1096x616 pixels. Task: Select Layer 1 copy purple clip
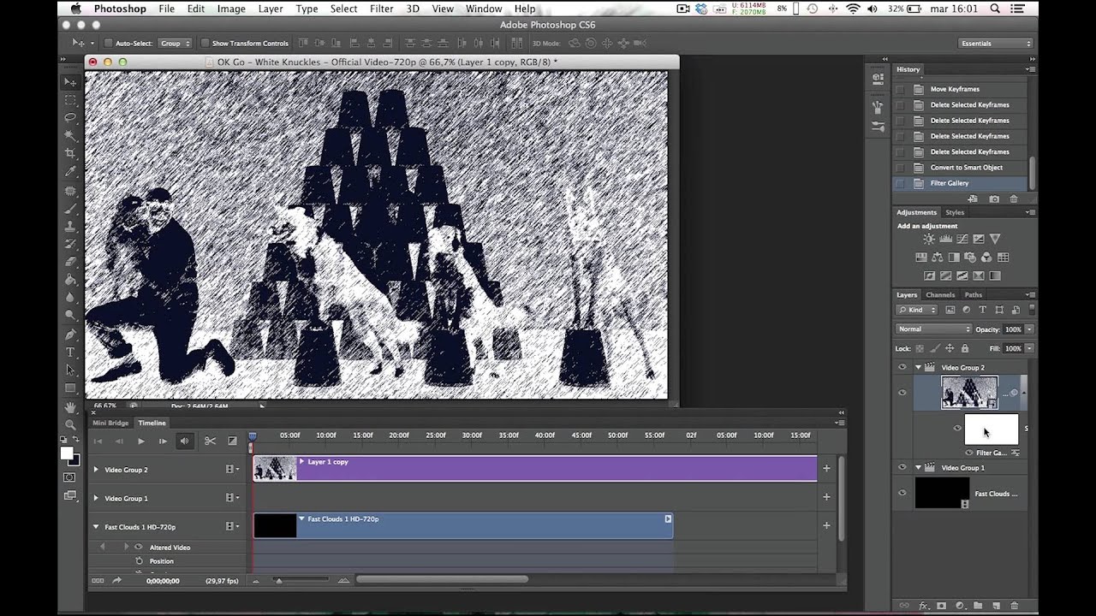point(535,468)
